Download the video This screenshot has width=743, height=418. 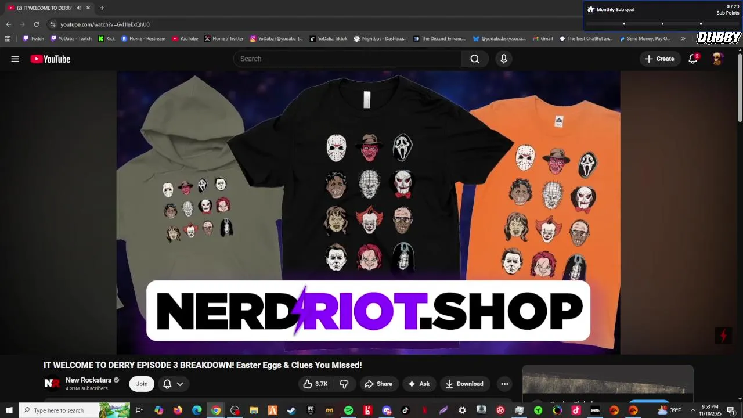point(464,384)
